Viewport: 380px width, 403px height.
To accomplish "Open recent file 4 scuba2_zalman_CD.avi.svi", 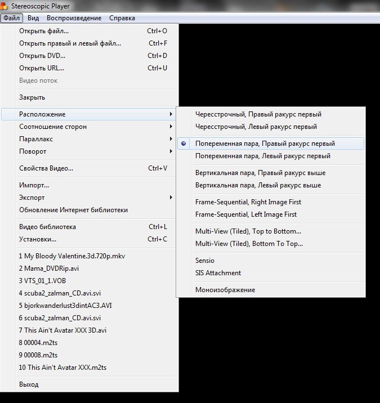I will pos(90,293).
